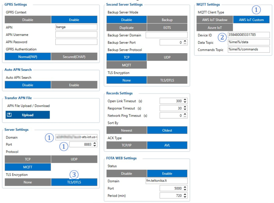
Task: Increase Response Timeout using the stepper
Action: click(x=184, y=107)
